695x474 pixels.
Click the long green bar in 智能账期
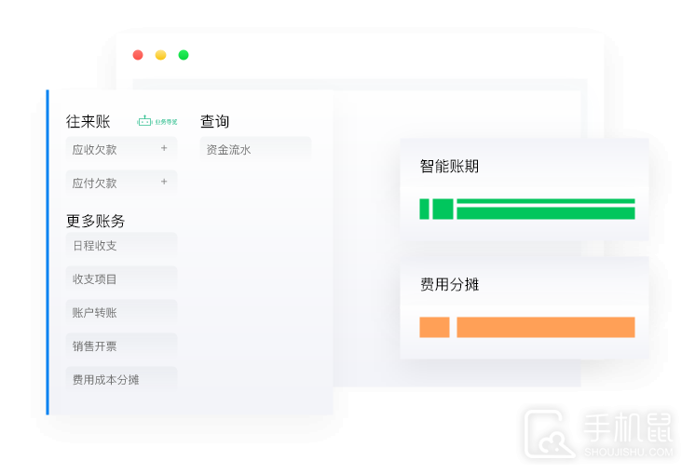[545, 209]
